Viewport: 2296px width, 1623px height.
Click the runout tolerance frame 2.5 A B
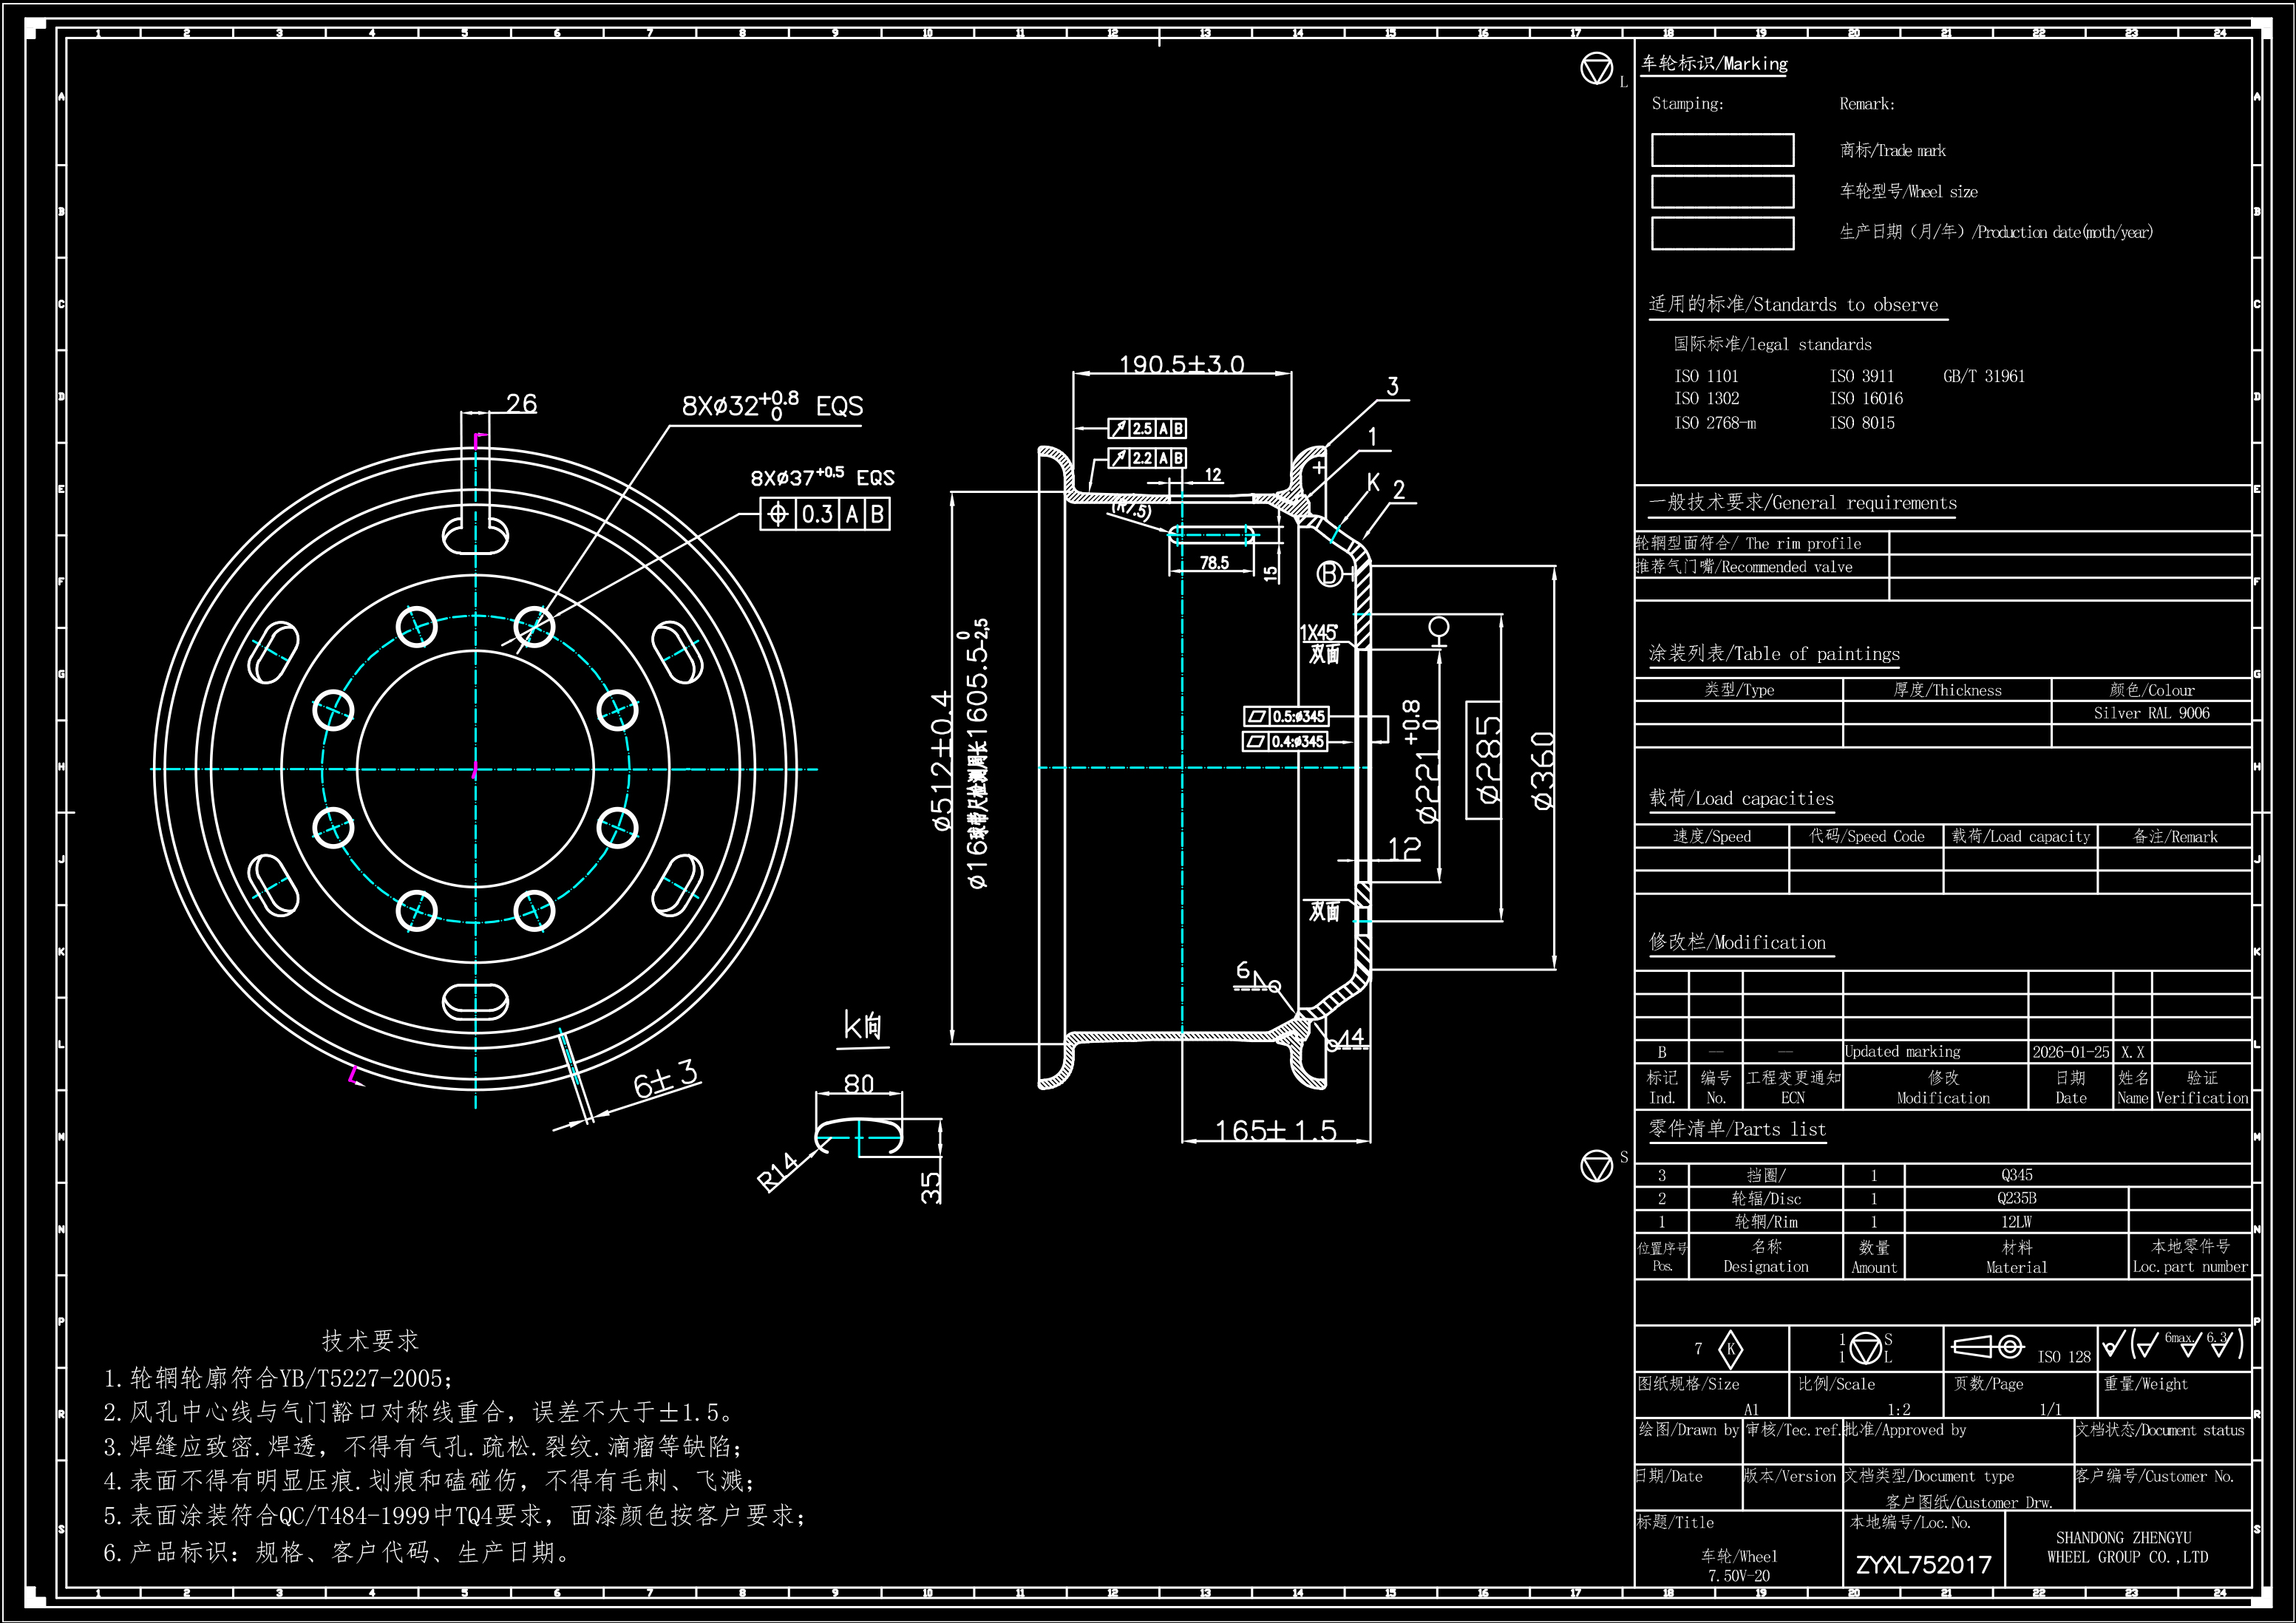coord(1147,428)
